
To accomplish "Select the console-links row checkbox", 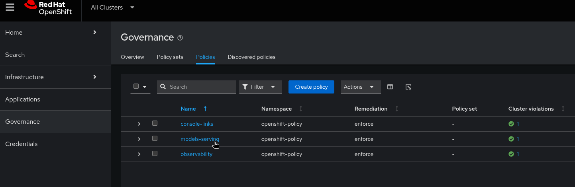I will [x=155, y=123].
